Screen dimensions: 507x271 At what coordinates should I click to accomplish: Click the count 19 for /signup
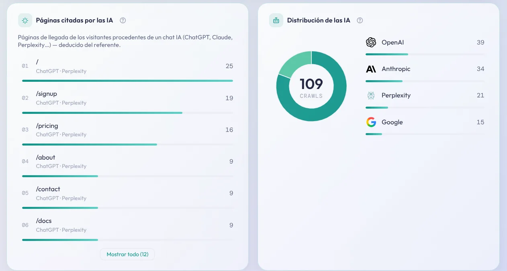(229, 98)
